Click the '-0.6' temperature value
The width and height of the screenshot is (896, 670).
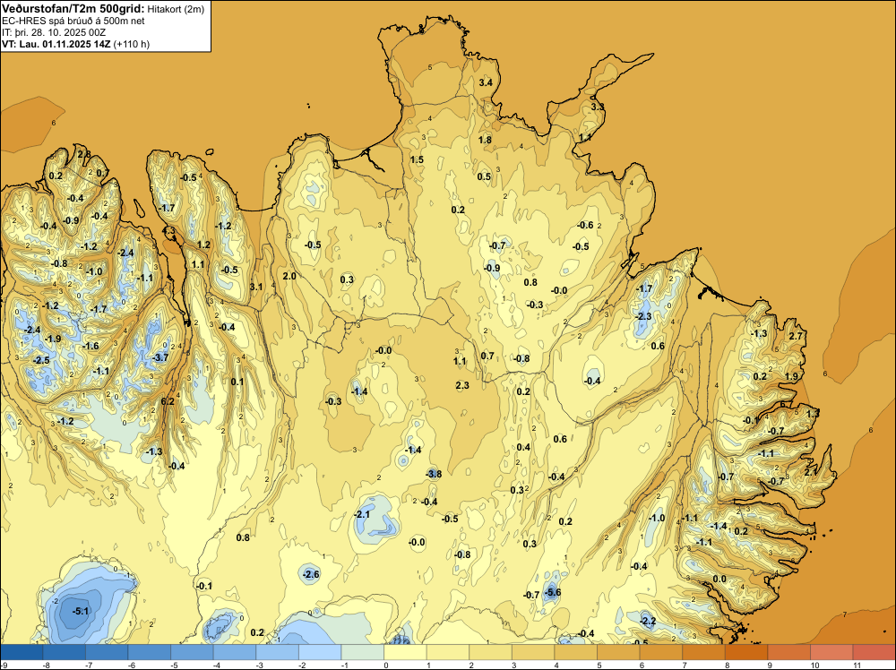585,225
